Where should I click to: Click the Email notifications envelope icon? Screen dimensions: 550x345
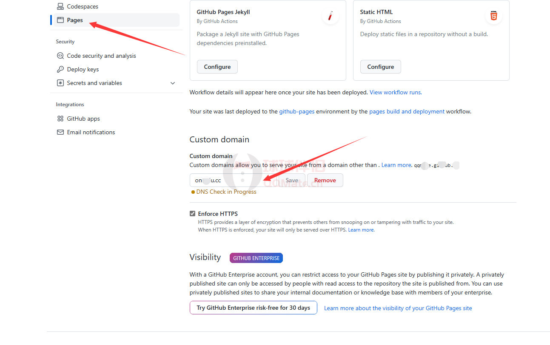coord(60,132)
